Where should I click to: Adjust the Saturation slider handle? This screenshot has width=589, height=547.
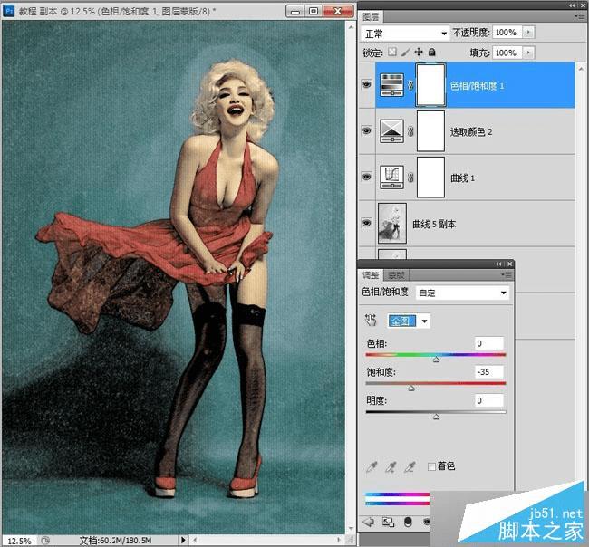[411, 389]
